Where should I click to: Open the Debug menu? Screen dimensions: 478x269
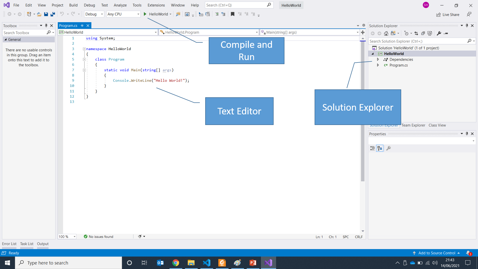pyautogui.click(x=89, y=5)
